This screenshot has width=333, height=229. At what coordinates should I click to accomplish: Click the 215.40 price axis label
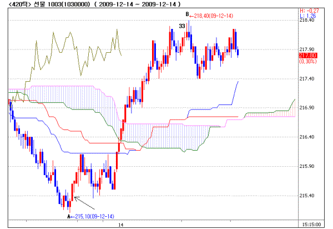point(307,195)
